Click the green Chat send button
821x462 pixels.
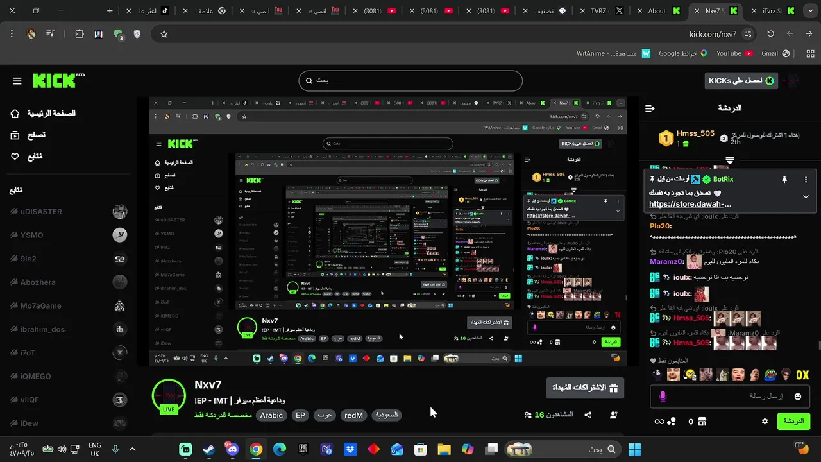point(794,422)
